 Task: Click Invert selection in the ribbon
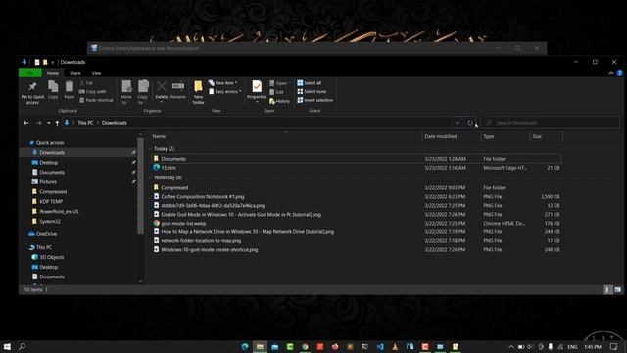[x=314, y=100]
